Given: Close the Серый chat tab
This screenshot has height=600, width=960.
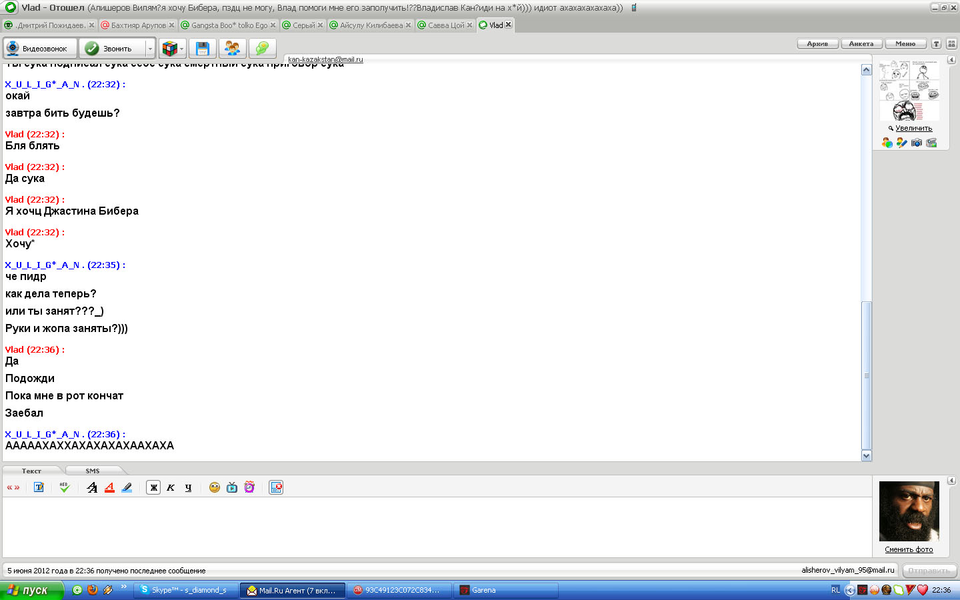Looking at the screenshot, I should tap(320, 25).
